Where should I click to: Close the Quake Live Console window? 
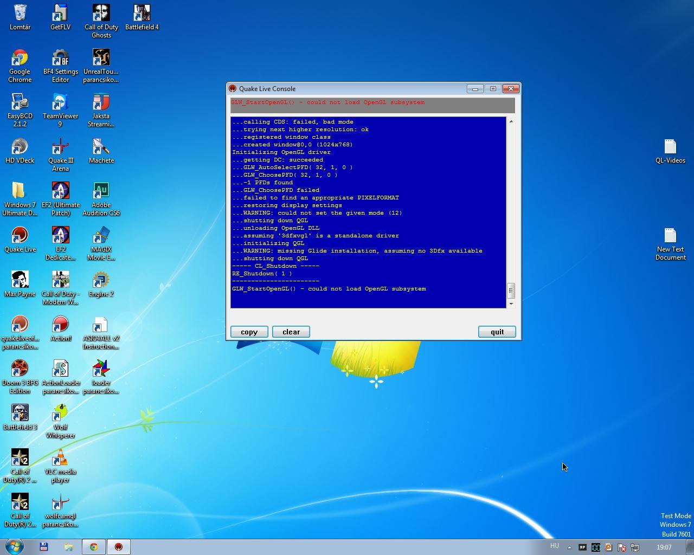pos(511,88)
